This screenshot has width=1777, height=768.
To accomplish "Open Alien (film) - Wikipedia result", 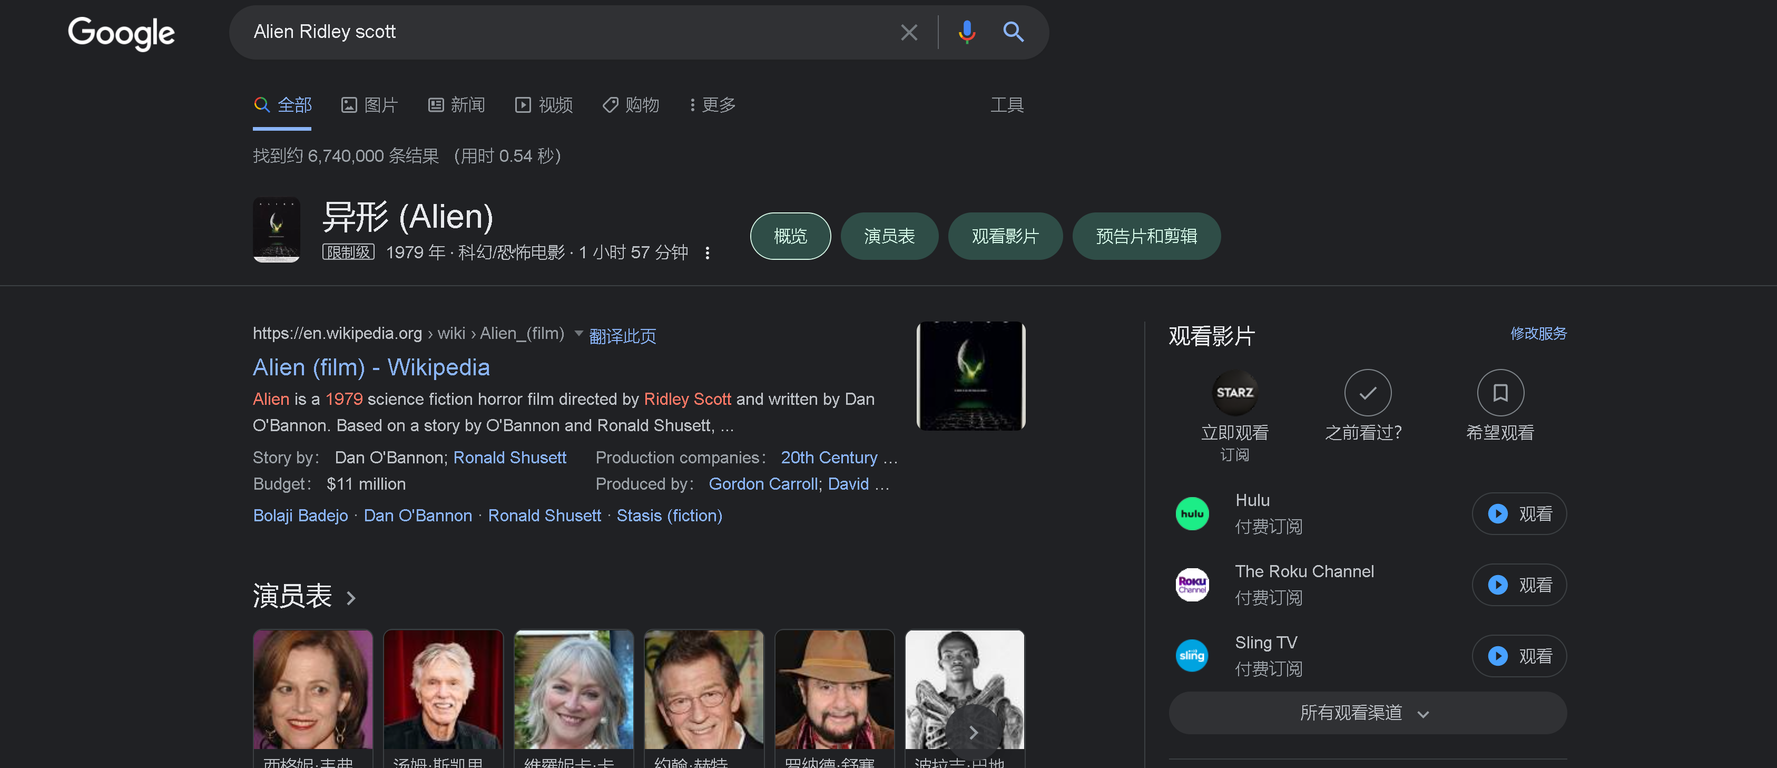I will coord(371,367).
